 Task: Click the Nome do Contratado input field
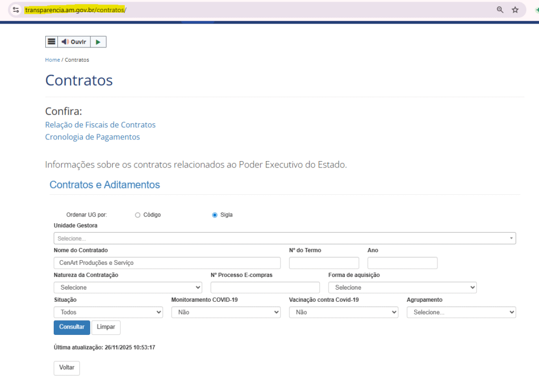coord(167,263)
